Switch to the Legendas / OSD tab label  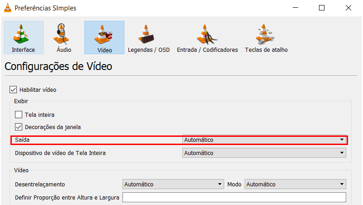149,50
